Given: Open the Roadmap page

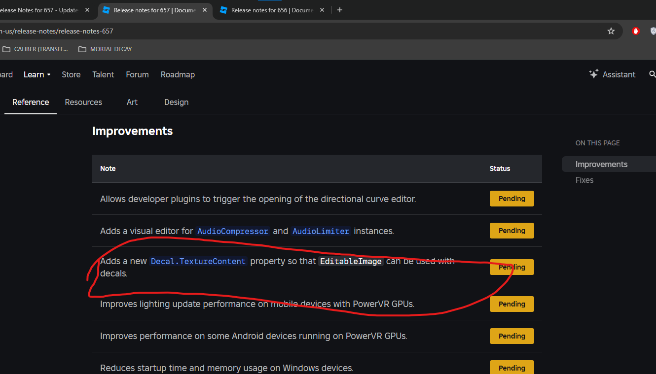Looking at the screenshot, I should [178, 74].
